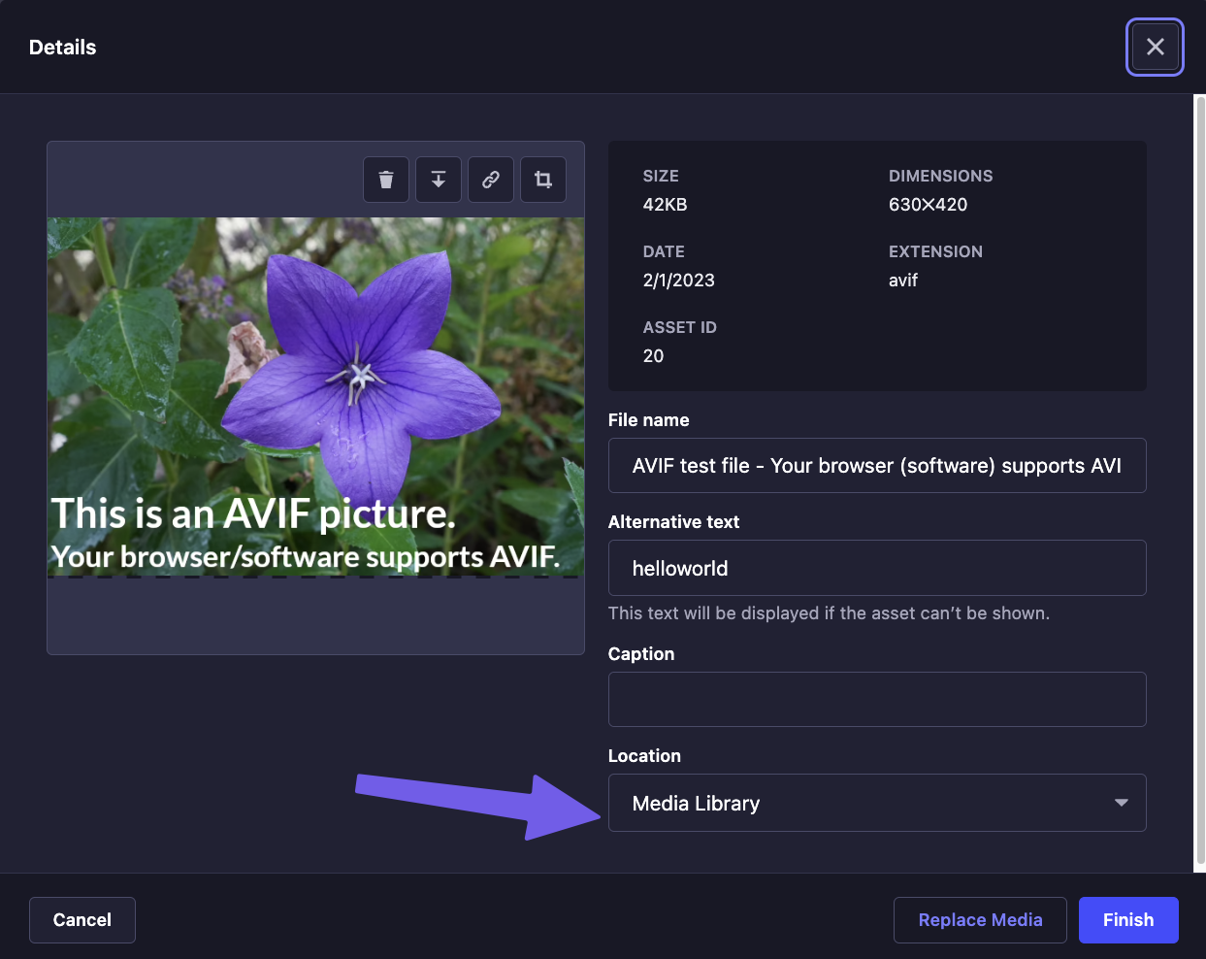The height and width of the screenshot is (959, 1206).
Task: Click the Finish button
Action: coord(1128,919)
